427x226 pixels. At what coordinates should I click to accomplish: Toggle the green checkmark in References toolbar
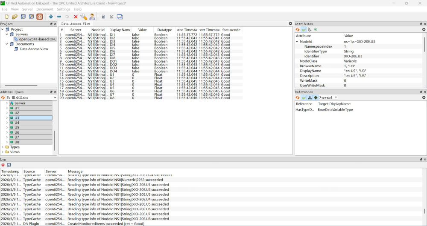pos(304,97)
